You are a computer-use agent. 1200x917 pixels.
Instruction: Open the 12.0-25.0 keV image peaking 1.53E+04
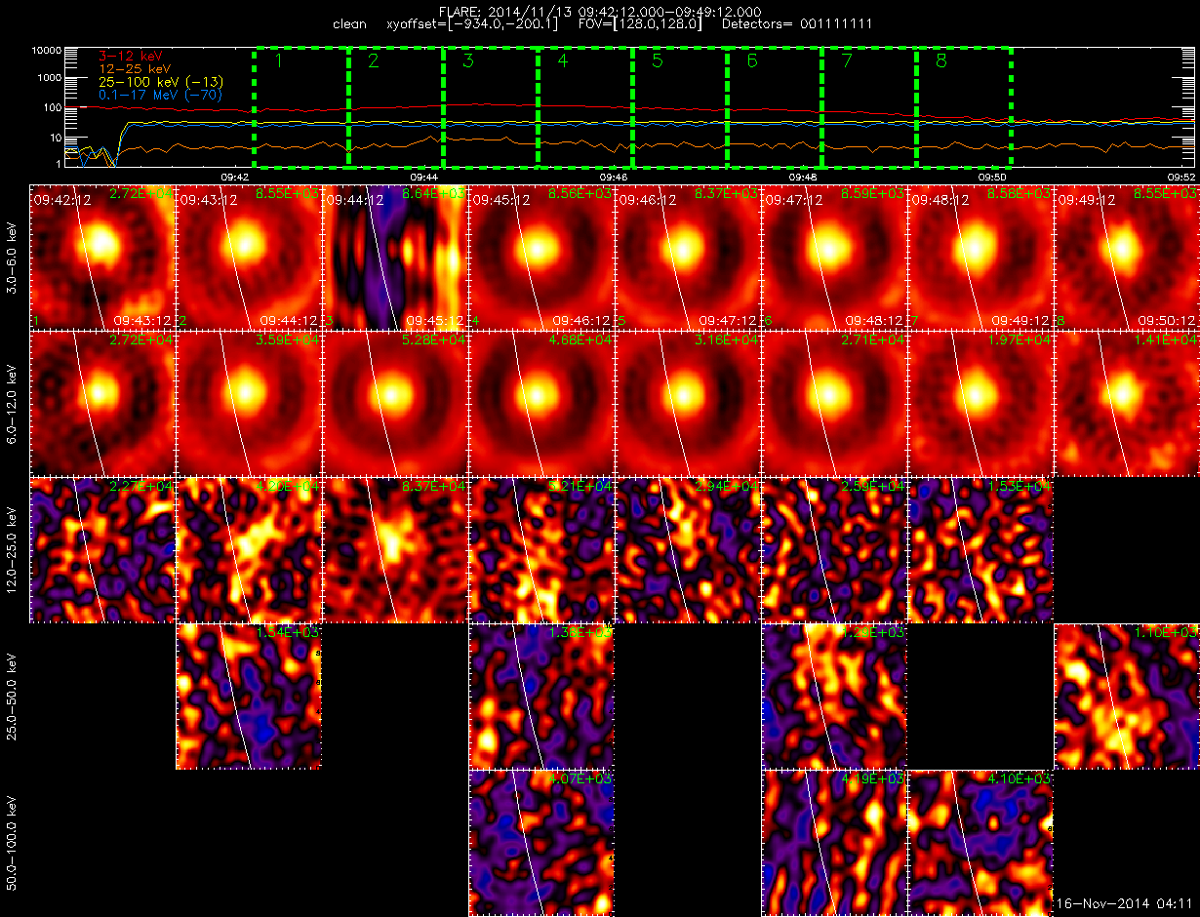tap(980, 549)
